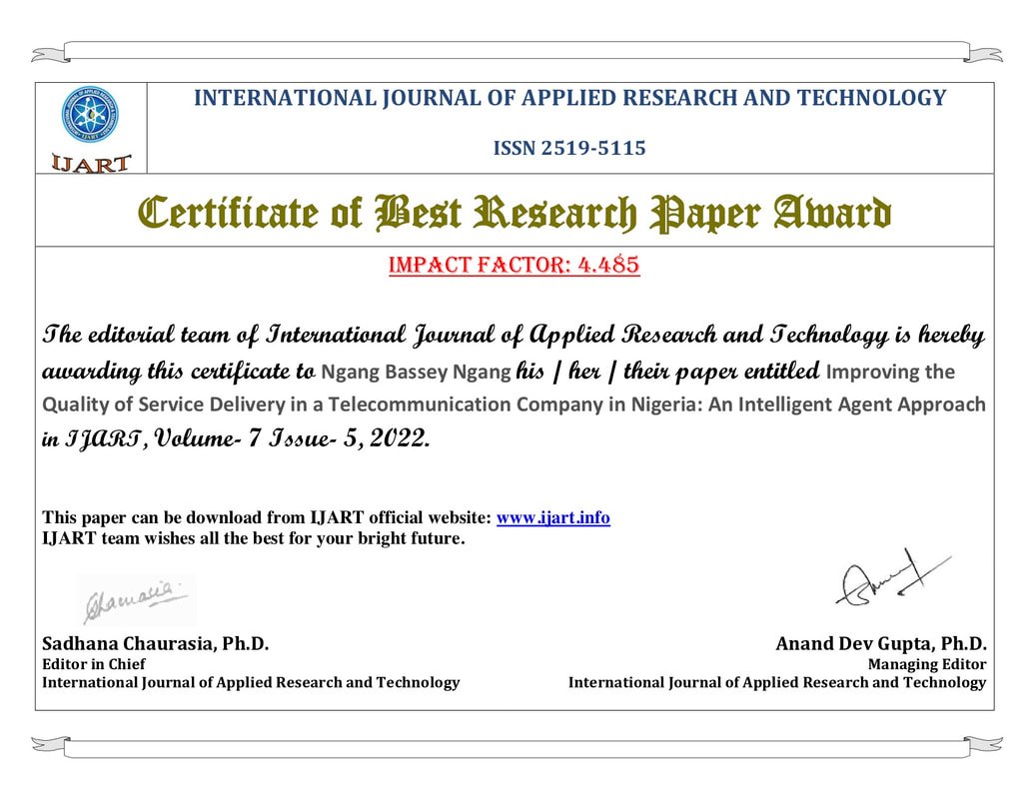
Task: Select the name Anand Dev Gupta, Ph.D.
Action: tap(881, 643)
